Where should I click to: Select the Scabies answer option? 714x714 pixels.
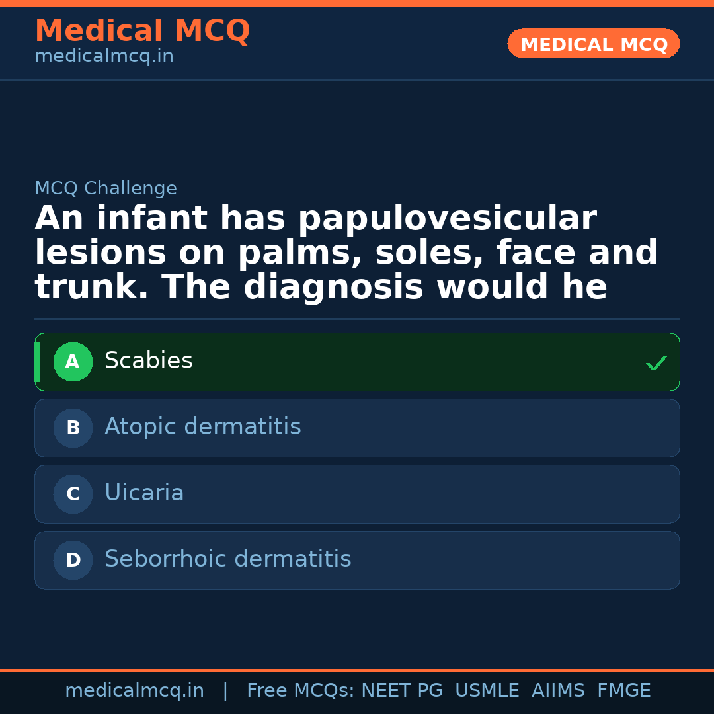point(357,362)
